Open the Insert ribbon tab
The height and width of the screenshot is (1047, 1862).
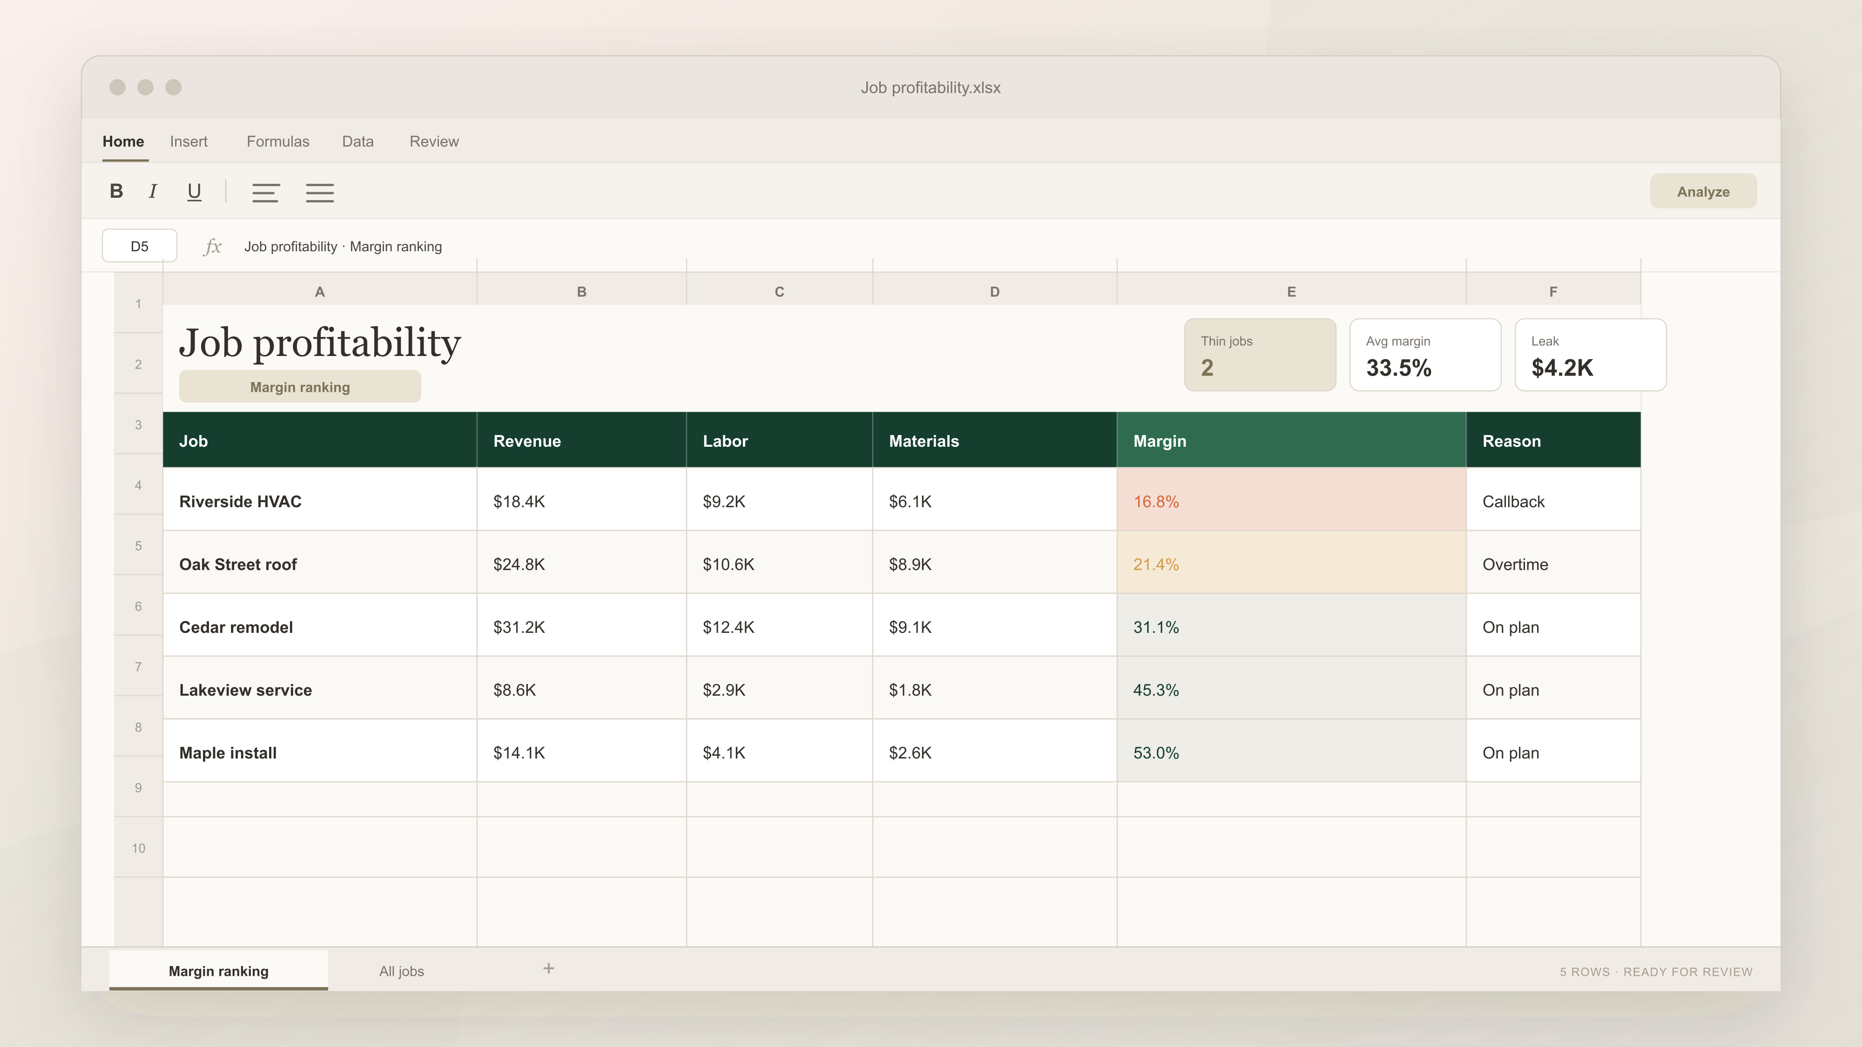click(189, 141)
